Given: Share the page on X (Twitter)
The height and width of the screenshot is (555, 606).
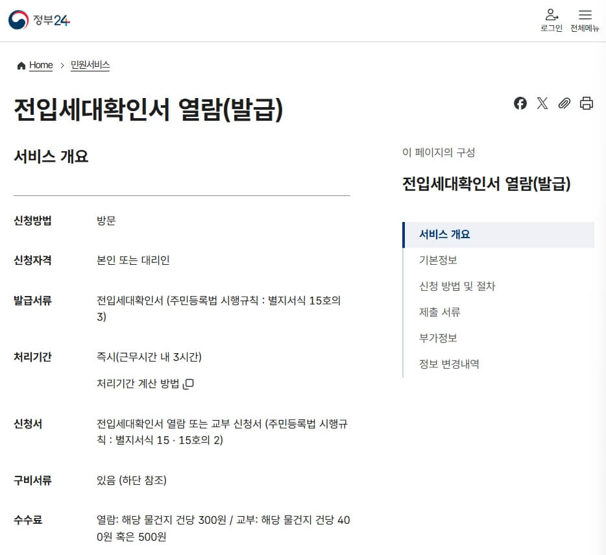Looking at the screenshot, I should (x=542, y=103).
